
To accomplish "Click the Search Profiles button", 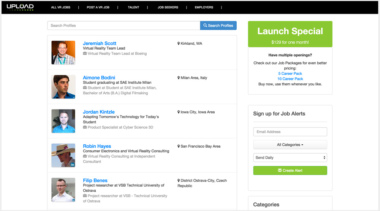I will click(x=218, y=25).
